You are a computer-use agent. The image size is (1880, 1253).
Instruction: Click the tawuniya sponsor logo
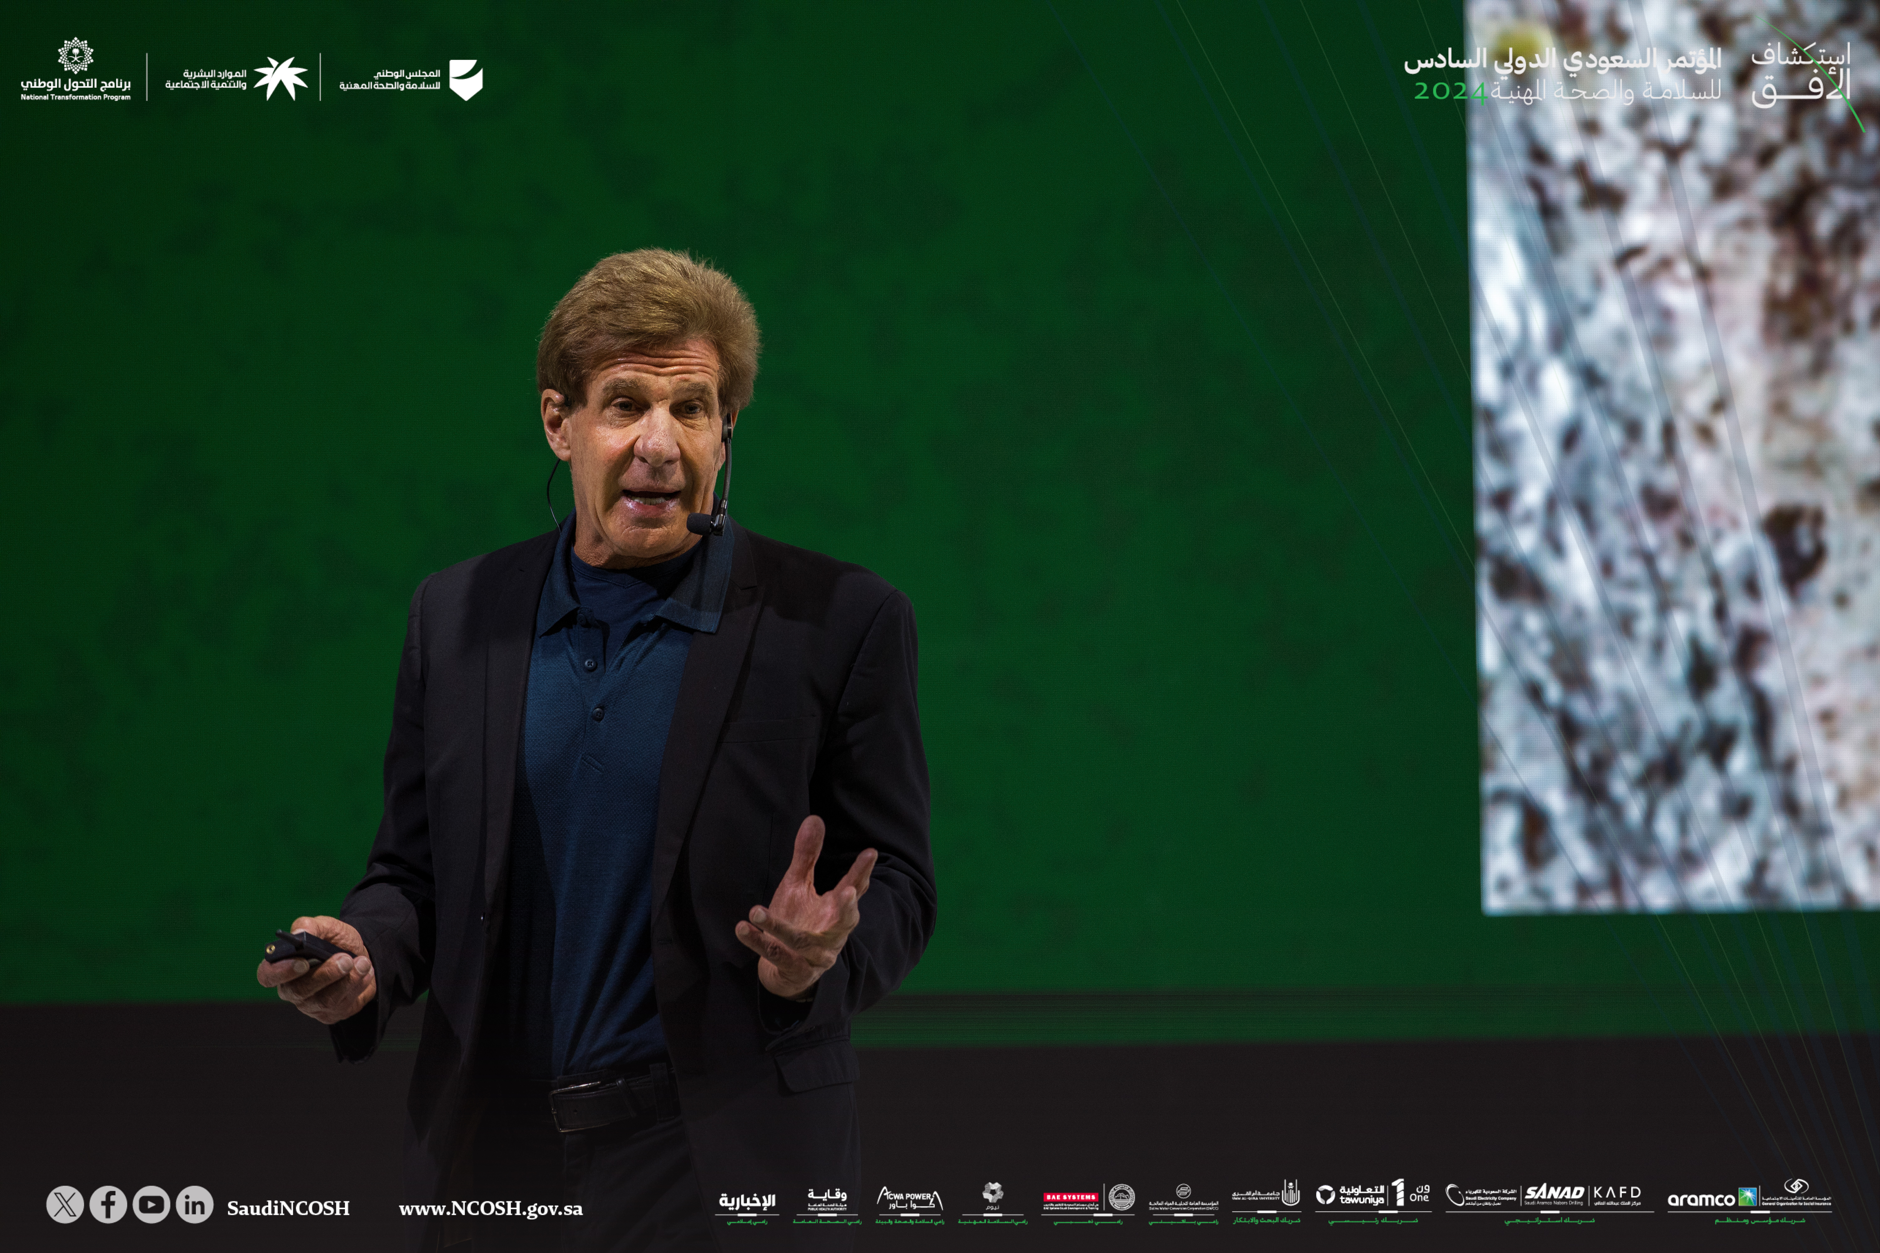pyautogui.click(x=1351, y=1195)
